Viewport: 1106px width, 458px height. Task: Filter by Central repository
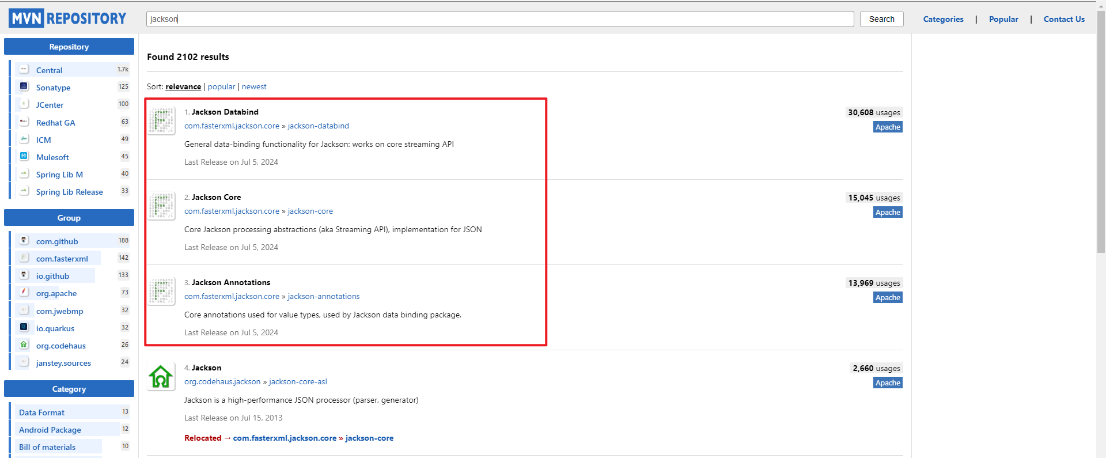pyautogui.click(x=49, y=70)
